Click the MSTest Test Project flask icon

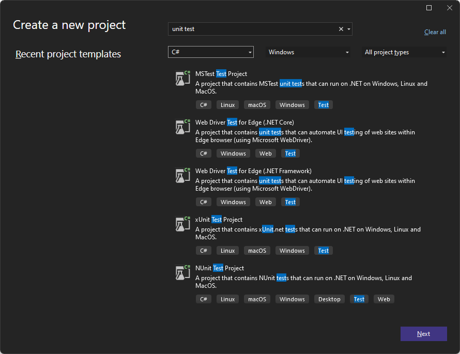coord(182,78)
